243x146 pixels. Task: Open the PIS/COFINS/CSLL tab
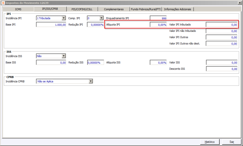pos(82,9)
